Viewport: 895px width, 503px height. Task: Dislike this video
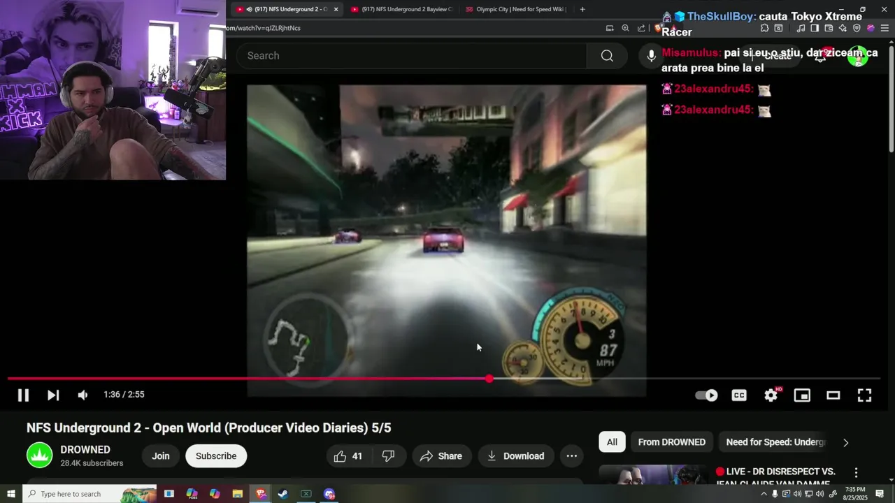[388, 456]
